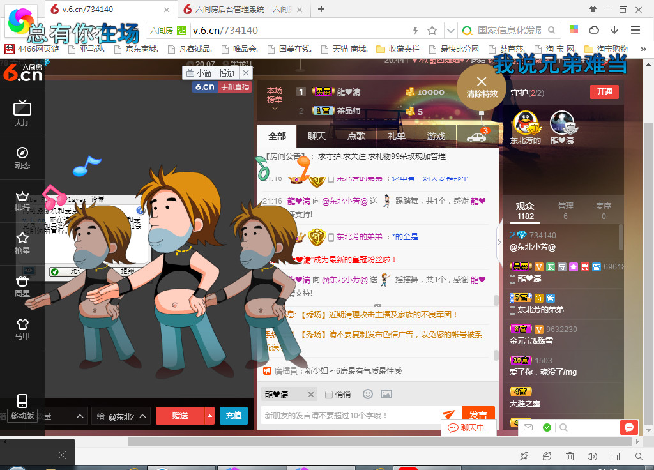The height and width of the screenshot is (470, 654).
Task: Open the 移动版 mobile phone icon
Action: pyautogui.click(x=22, y=407)
